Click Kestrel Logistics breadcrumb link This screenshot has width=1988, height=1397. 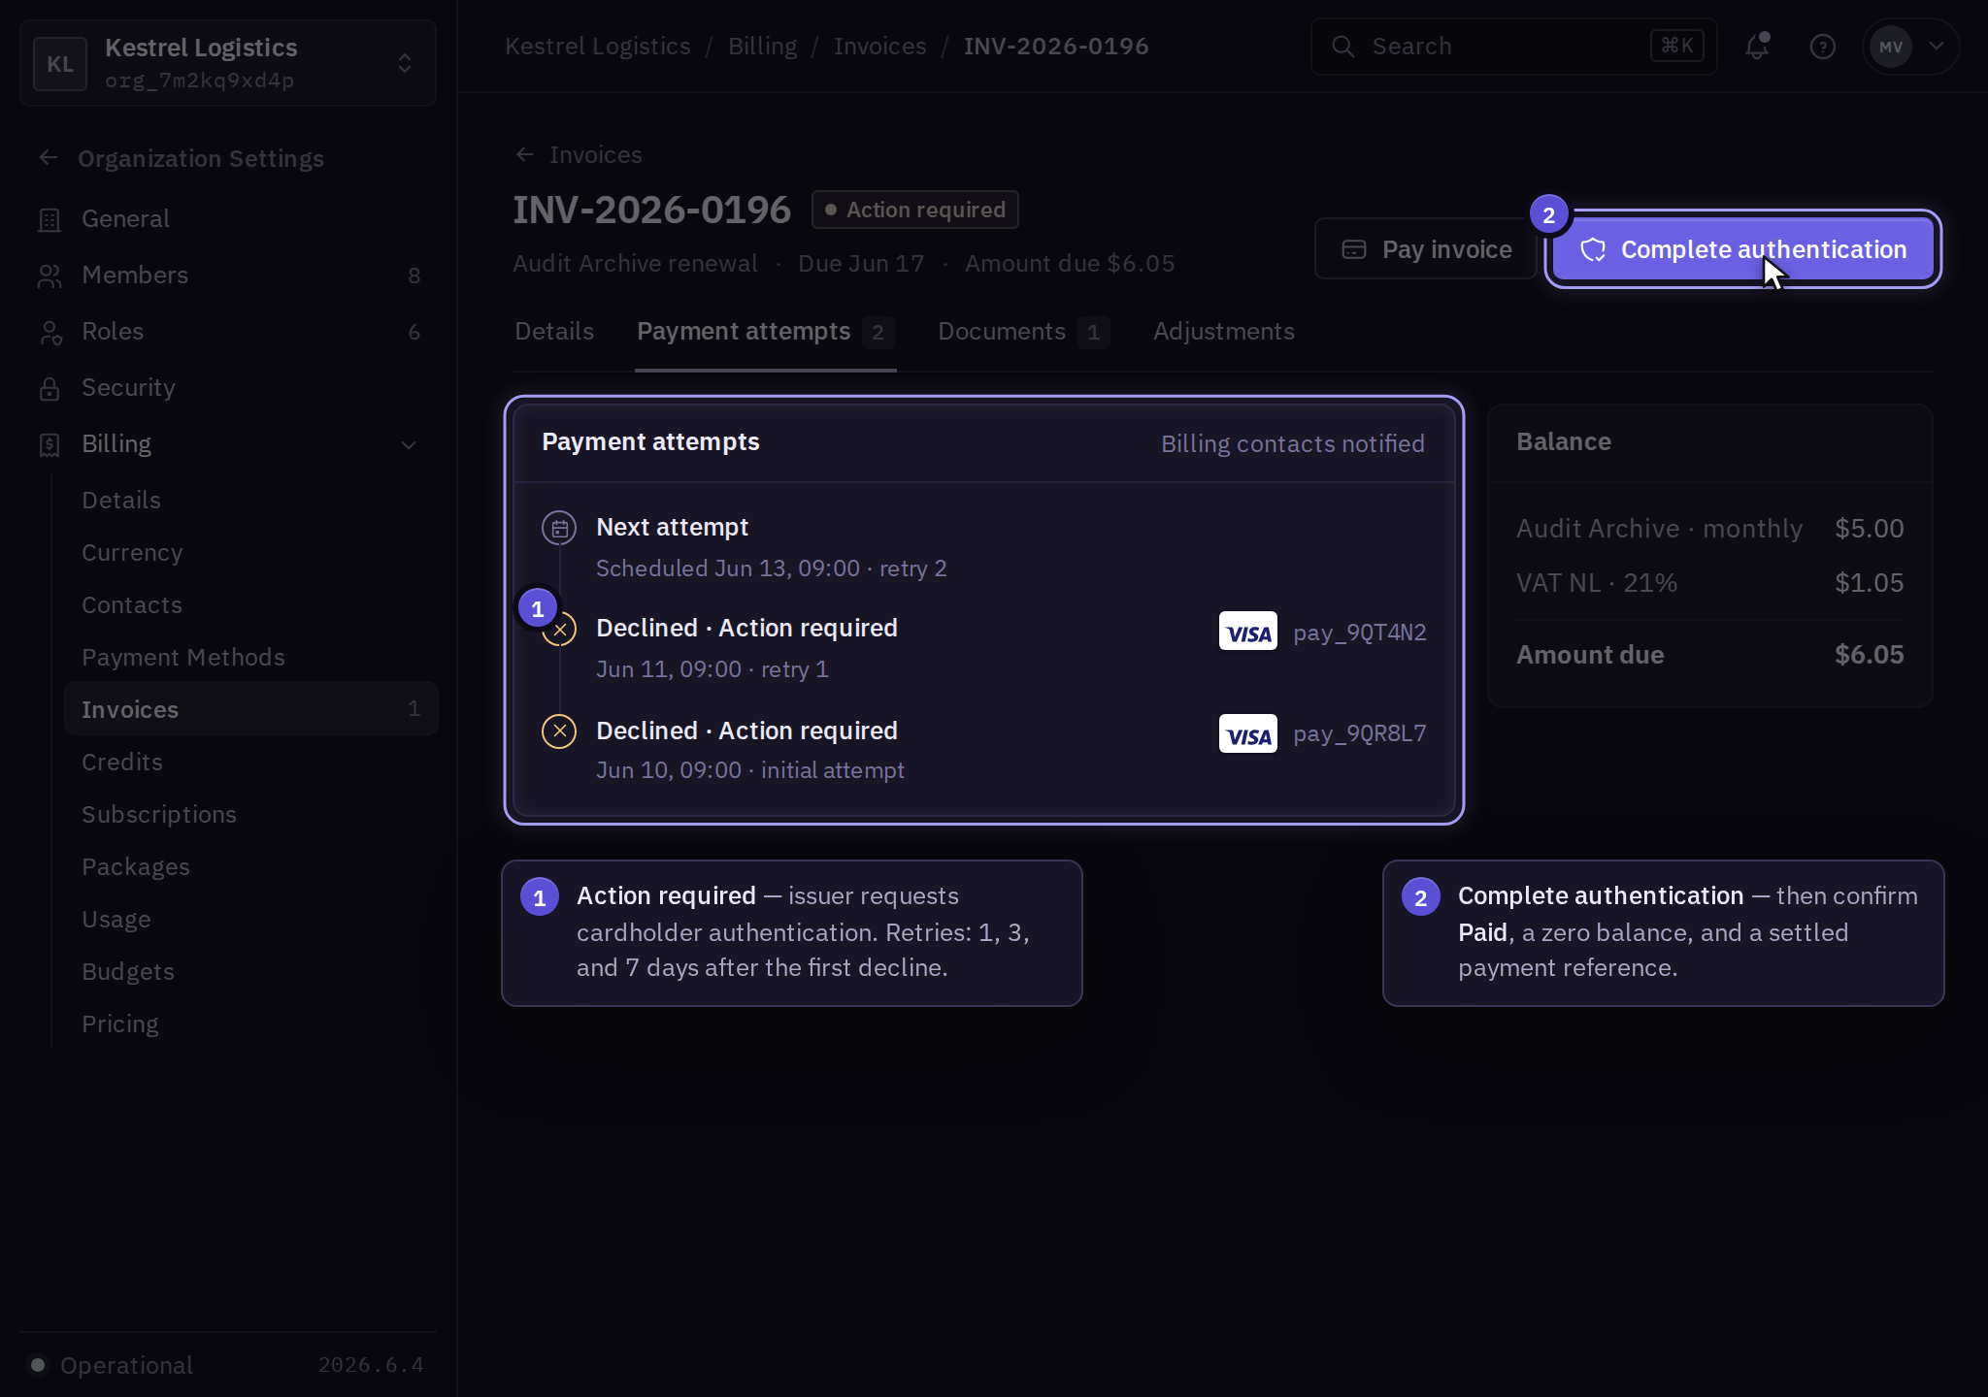point(598,46)
